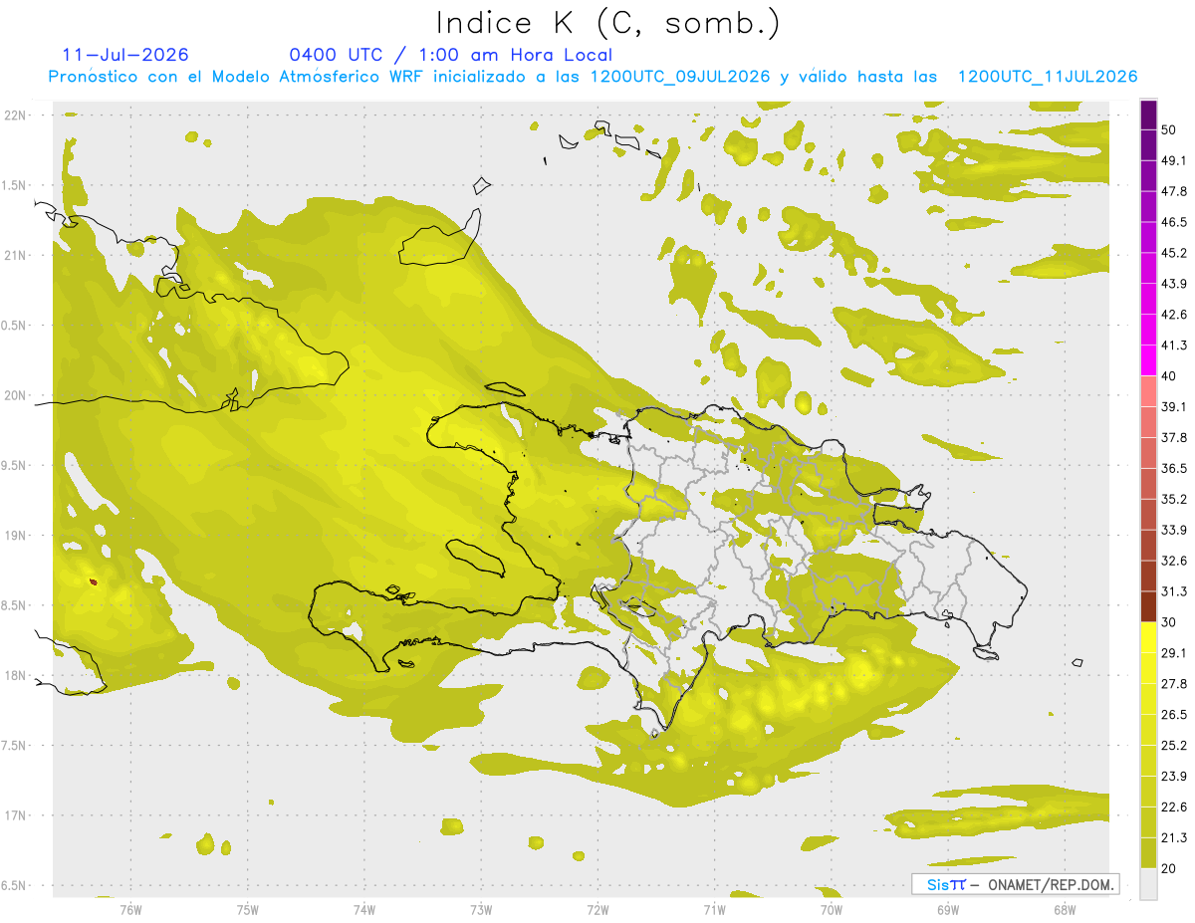Viewport: 1195px width, 923px height.
Task: Click the '43.9' color scale value
Action: (1174, 284)
